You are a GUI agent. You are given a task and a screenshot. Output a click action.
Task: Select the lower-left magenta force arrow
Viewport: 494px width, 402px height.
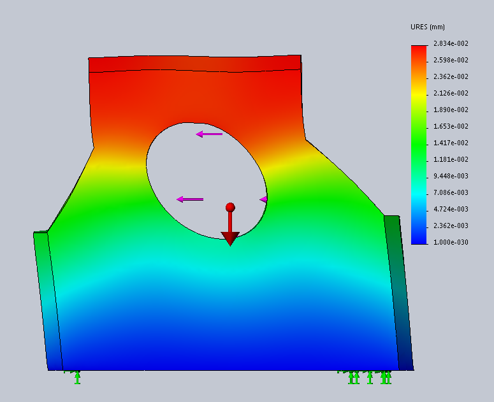(x=189, y=199)
